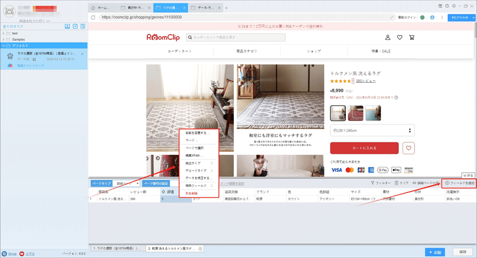Open the RoomClip shopping cart icon
Image resolution: width=477 pixels, height=258 pixels.
(x=411, y=38)
